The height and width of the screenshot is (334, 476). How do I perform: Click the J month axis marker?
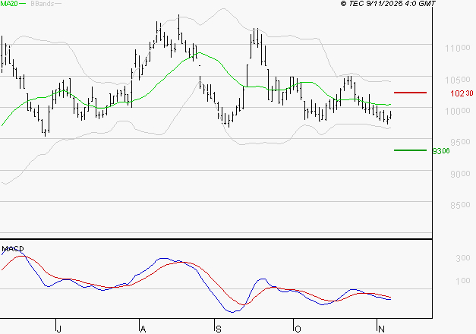click(58, 329)
